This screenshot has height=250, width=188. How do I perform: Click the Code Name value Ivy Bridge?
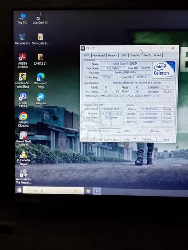click(113, 68)
